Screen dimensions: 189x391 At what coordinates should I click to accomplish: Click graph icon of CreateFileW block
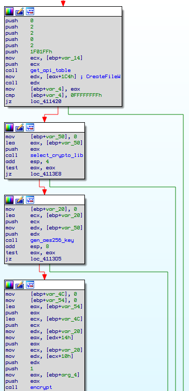click(x=30, y=11)
